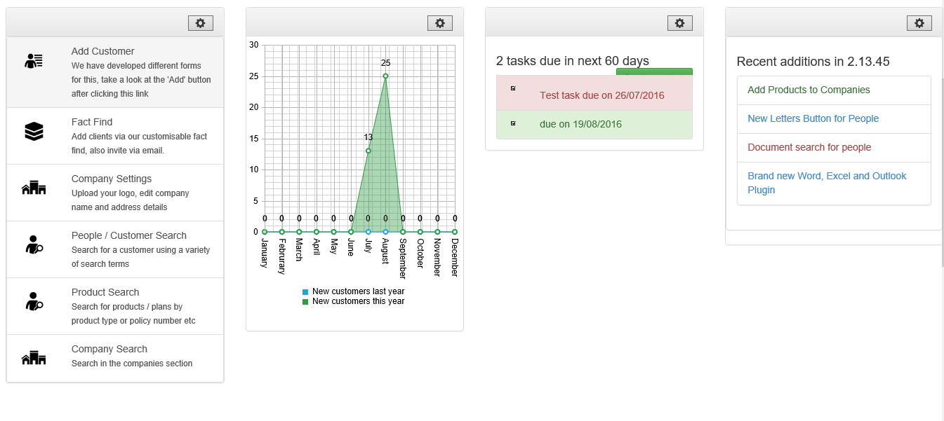Select 'Document search for people' item
The image size is (944, 421).
[809, 147]
